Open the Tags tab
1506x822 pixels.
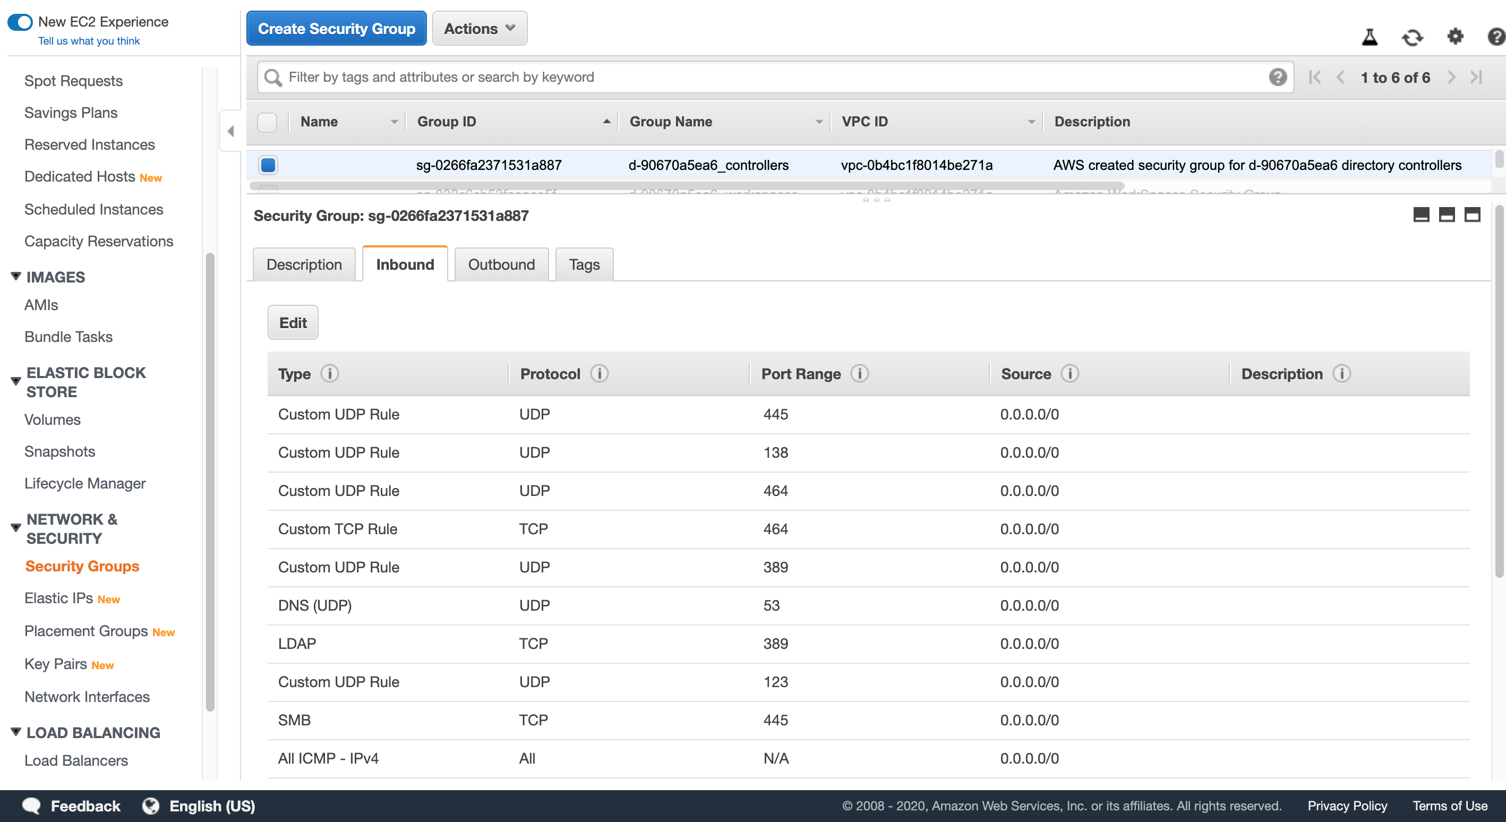584,265
